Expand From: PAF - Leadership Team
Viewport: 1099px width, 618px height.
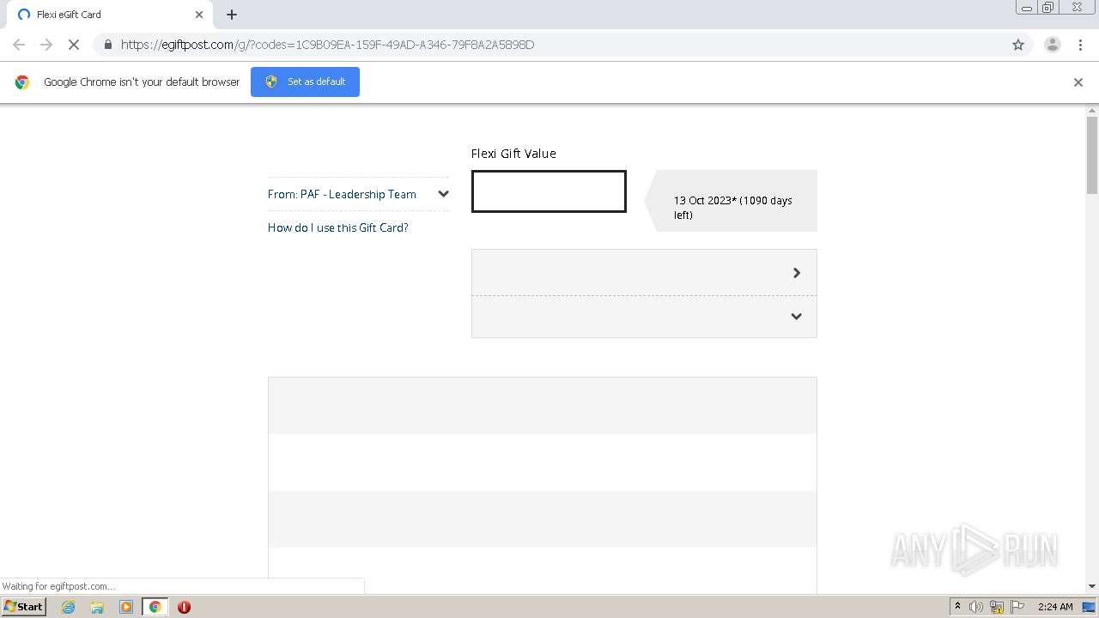[358, 194]
